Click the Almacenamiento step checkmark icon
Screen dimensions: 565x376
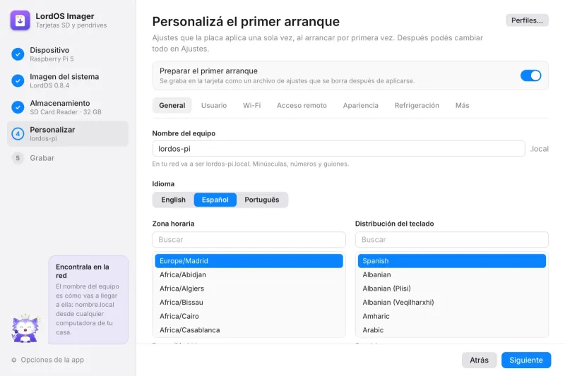point(18,107)
